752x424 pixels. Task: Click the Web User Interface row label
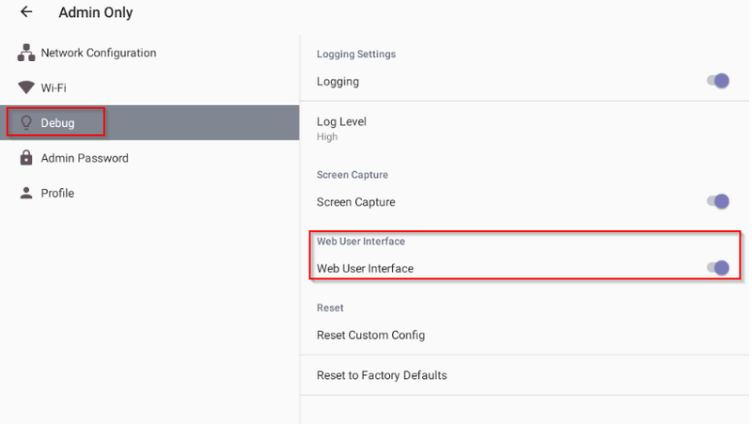[x=365, y=269]
